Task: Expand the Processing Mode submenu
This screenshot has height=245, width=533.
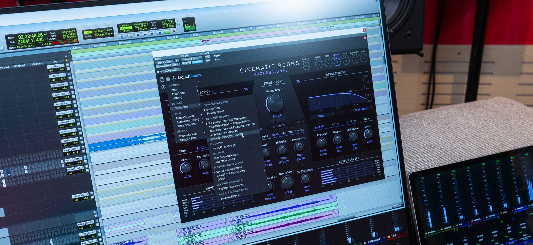Action: click(188, 135)
